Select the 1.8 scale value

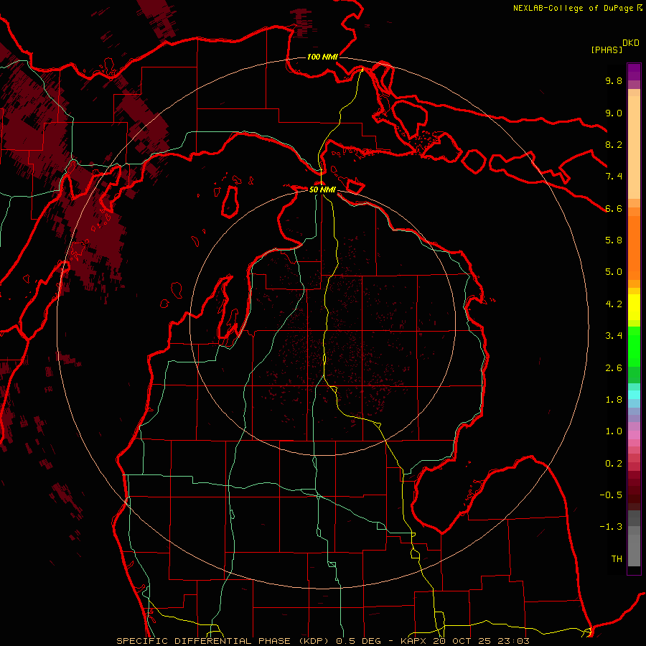pyautogui.click(x=614, y=400)
